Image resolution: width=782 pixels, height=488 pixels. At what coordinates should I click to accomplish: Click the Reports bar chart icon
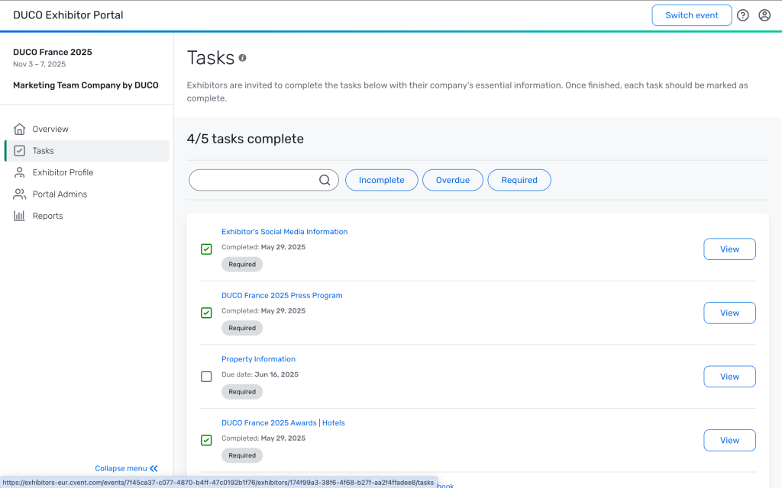[20, 217]
